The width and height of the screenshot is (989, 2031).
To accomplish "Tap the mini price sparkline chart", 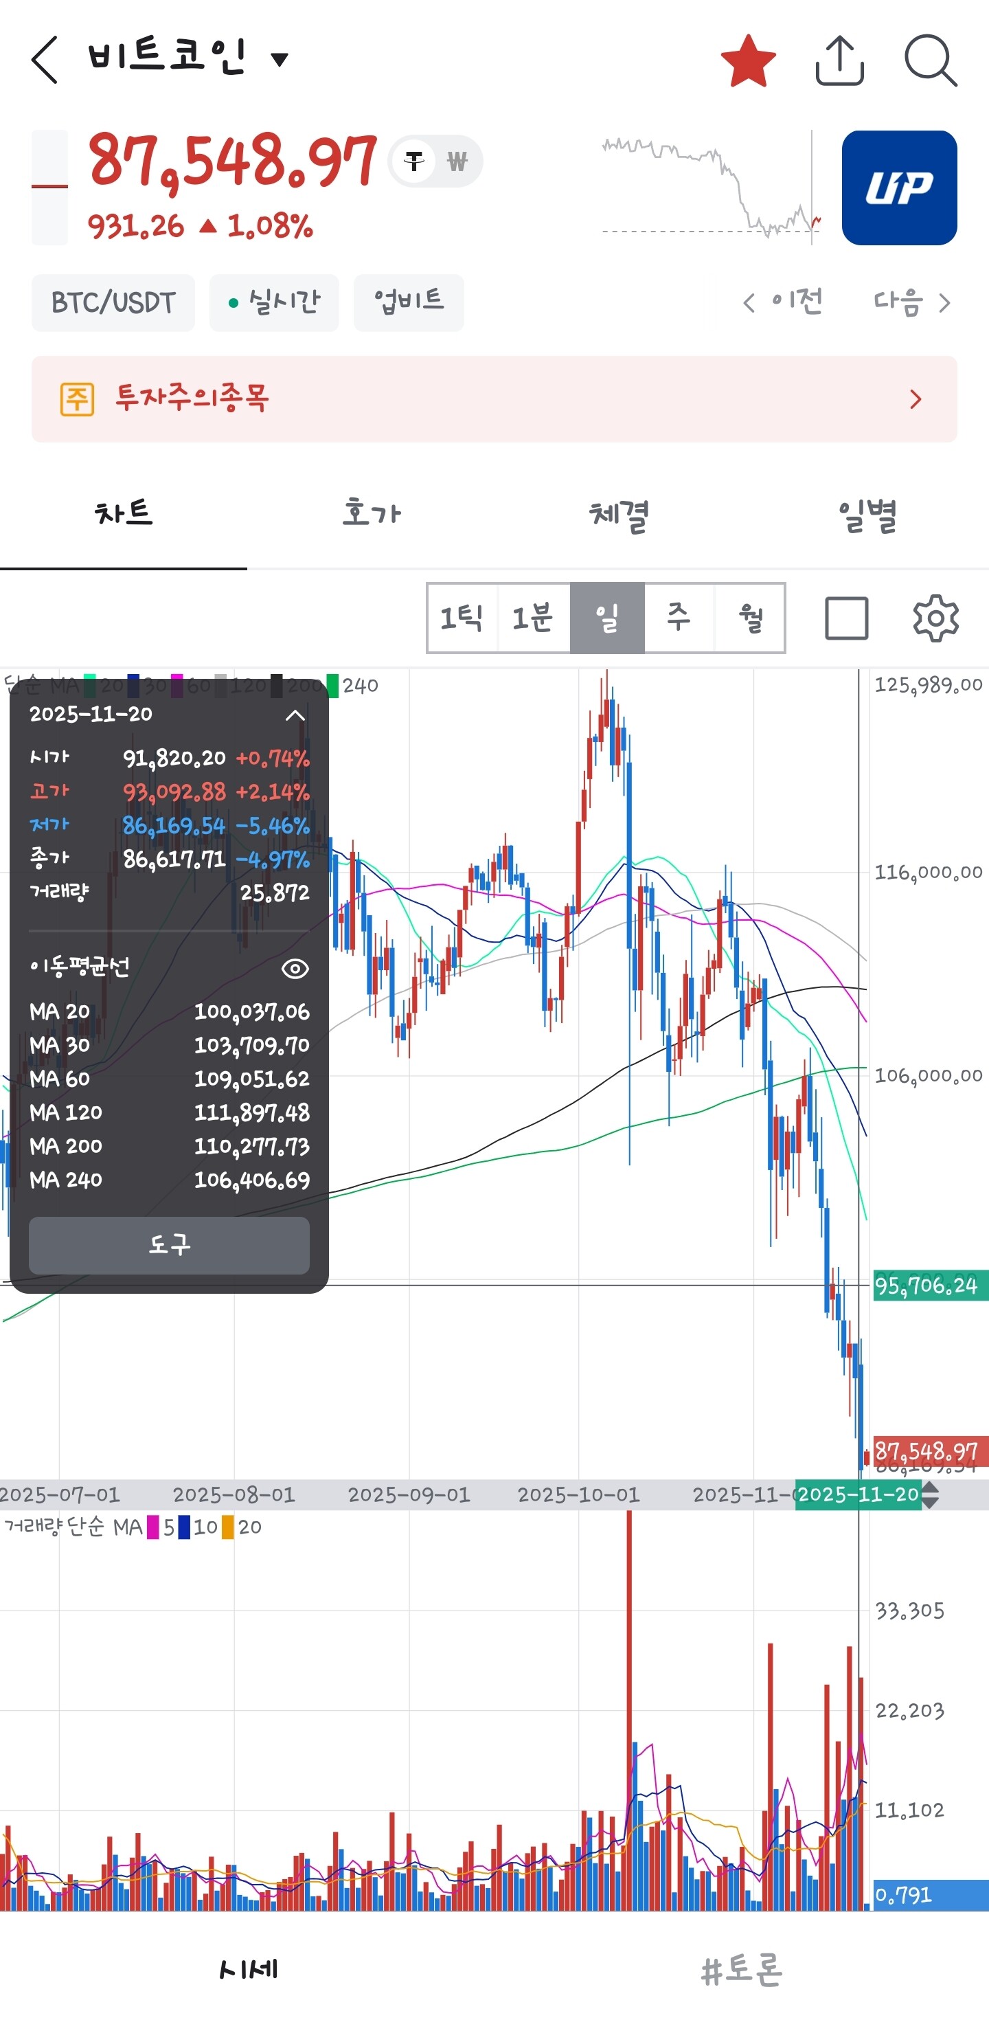I will coord(712,188).
